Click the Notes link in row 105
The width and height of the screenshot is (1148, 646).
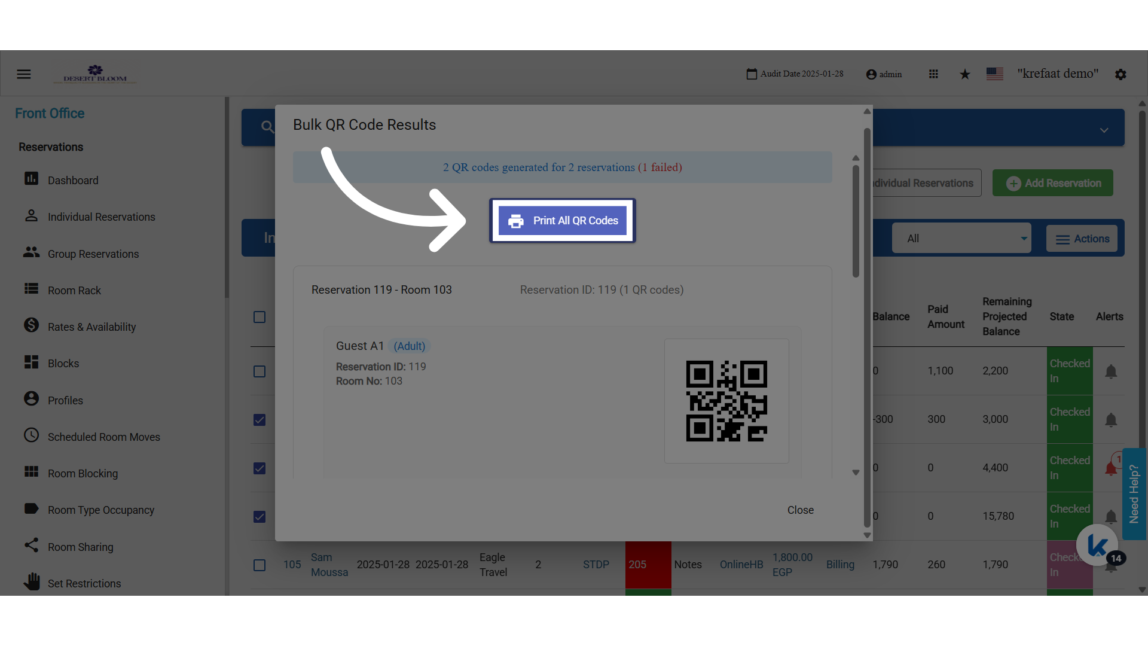tap(688, 565)
